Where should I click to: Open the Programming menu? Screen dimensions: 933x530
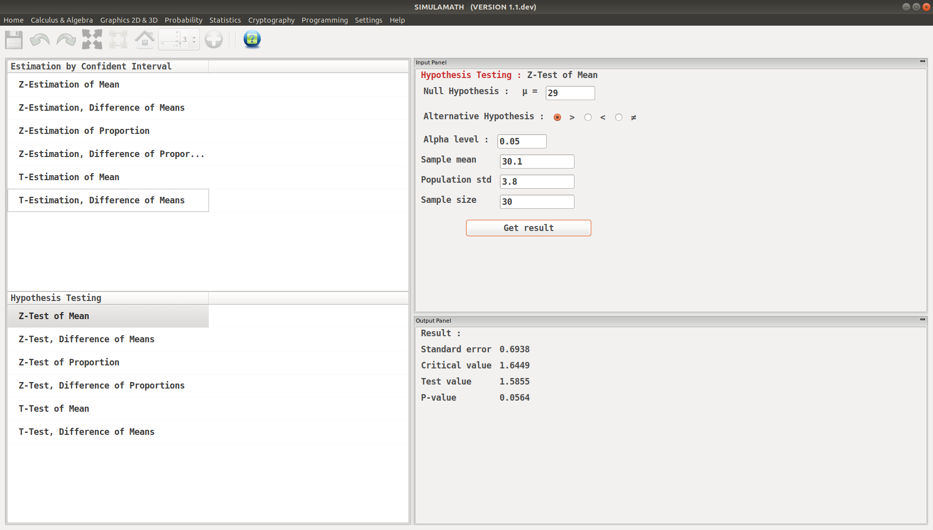point(325,20)
